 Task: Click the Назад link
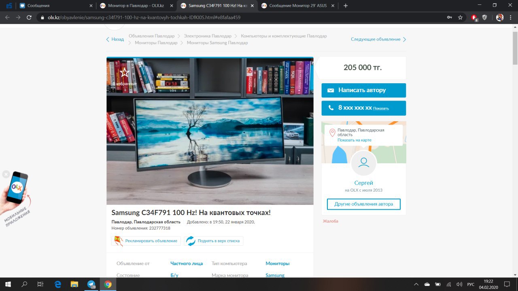(115, 39)
